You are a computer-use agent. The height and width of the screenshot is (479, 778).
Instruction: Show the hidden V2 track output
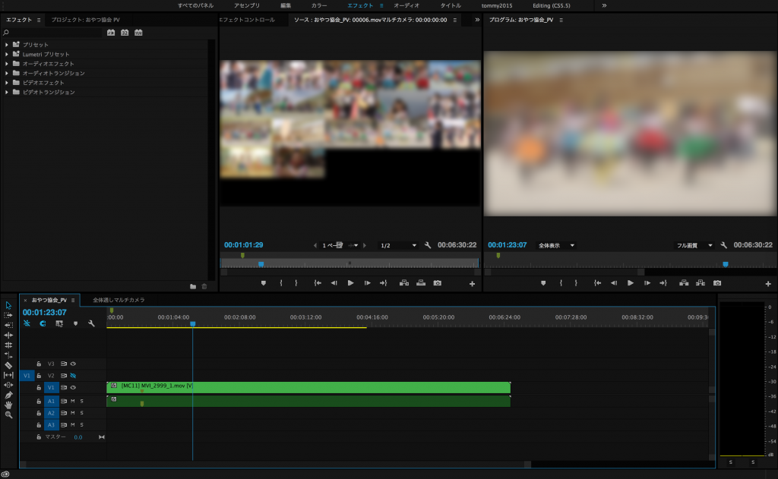(74, 376)
